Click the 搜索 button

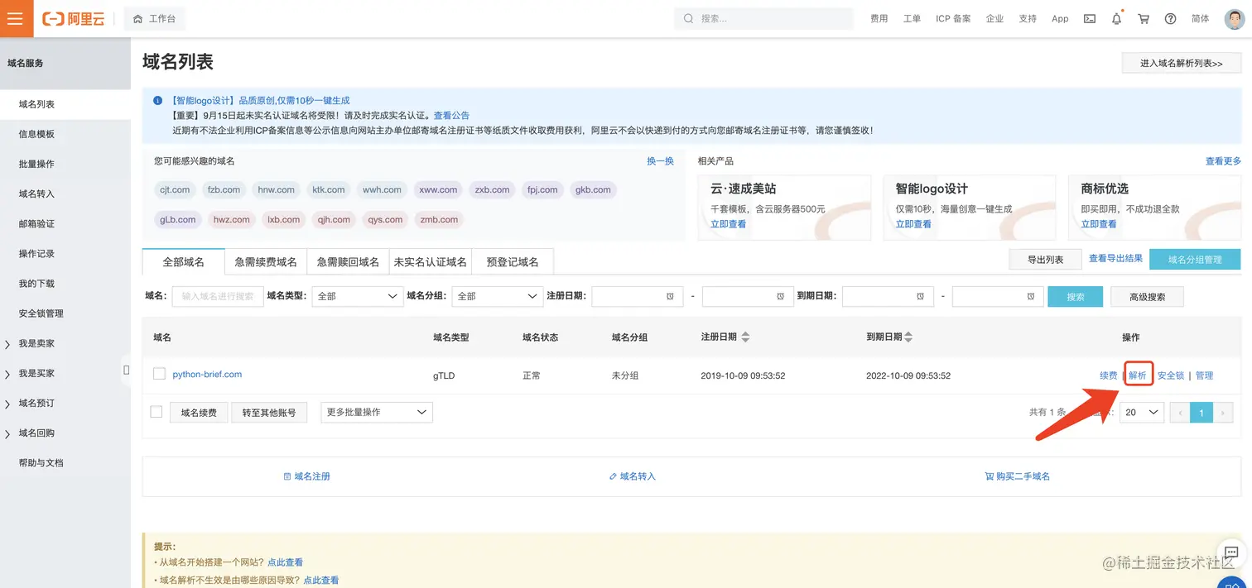point(1076,296)
